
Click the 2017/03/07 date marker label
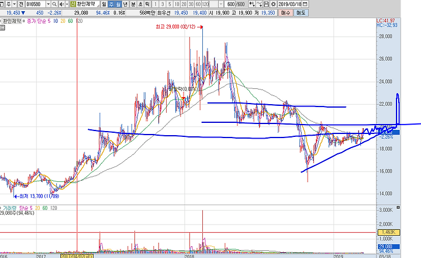coord(77,256)
